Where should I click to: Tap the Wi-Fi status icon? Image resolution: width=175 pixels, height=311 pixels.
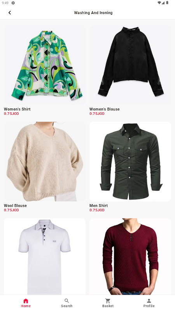159,3
